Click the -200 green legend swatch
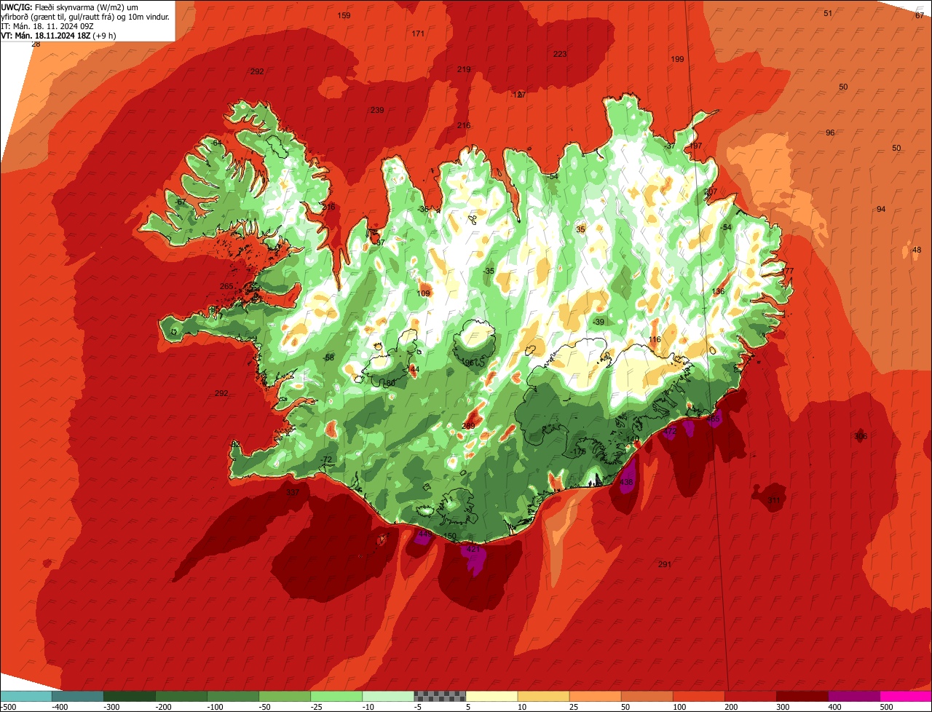The height and width of the screenshot is (712, 932). (x=181, y=696)
